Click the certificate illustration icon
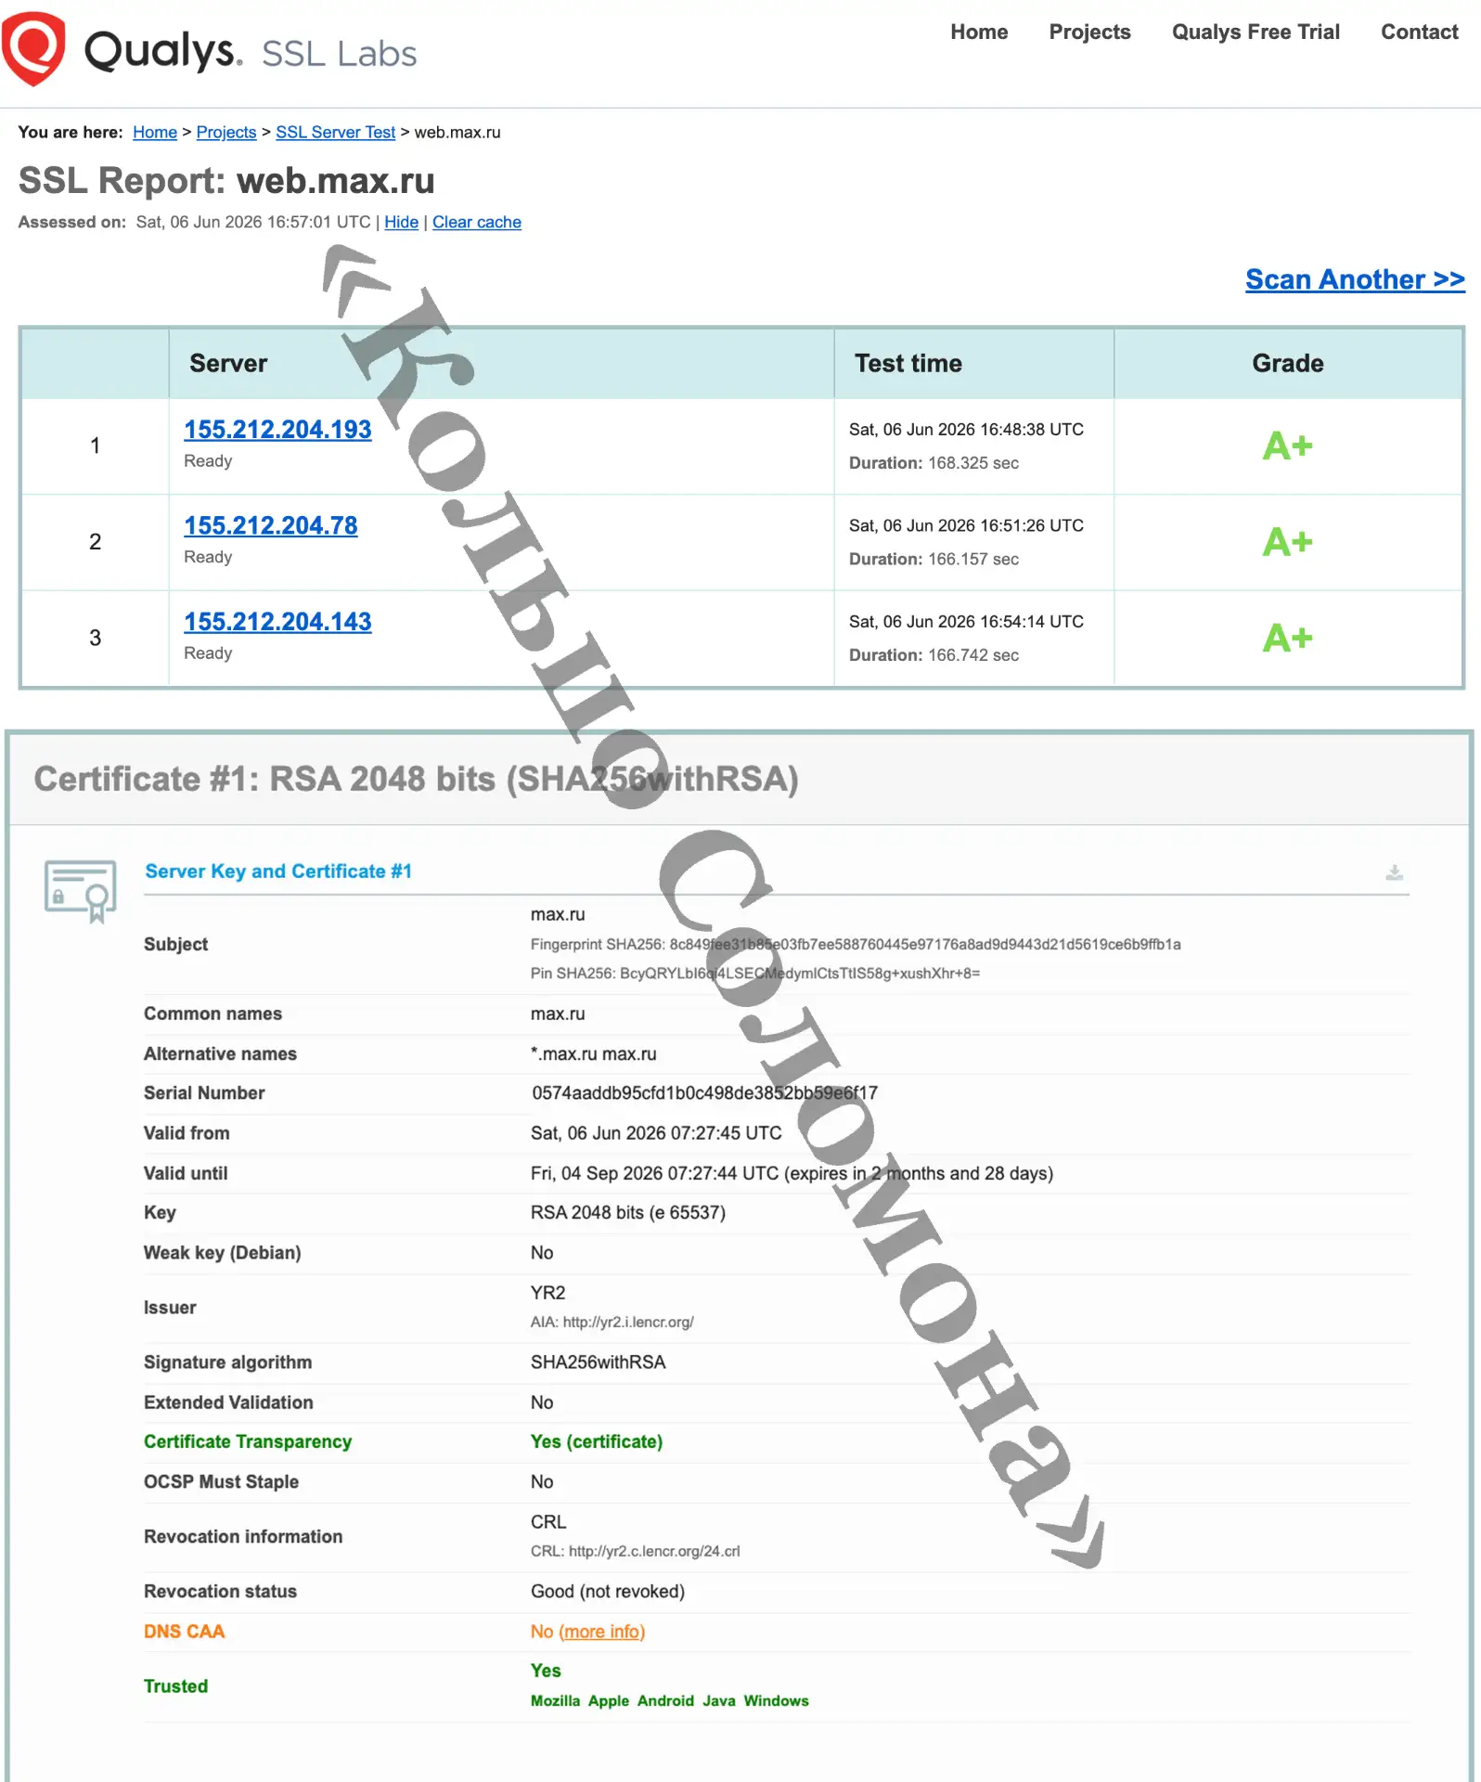Image resolution: width=1481 pixels, height=1782 pixels. pyautogui.click(x=81, y=891)
